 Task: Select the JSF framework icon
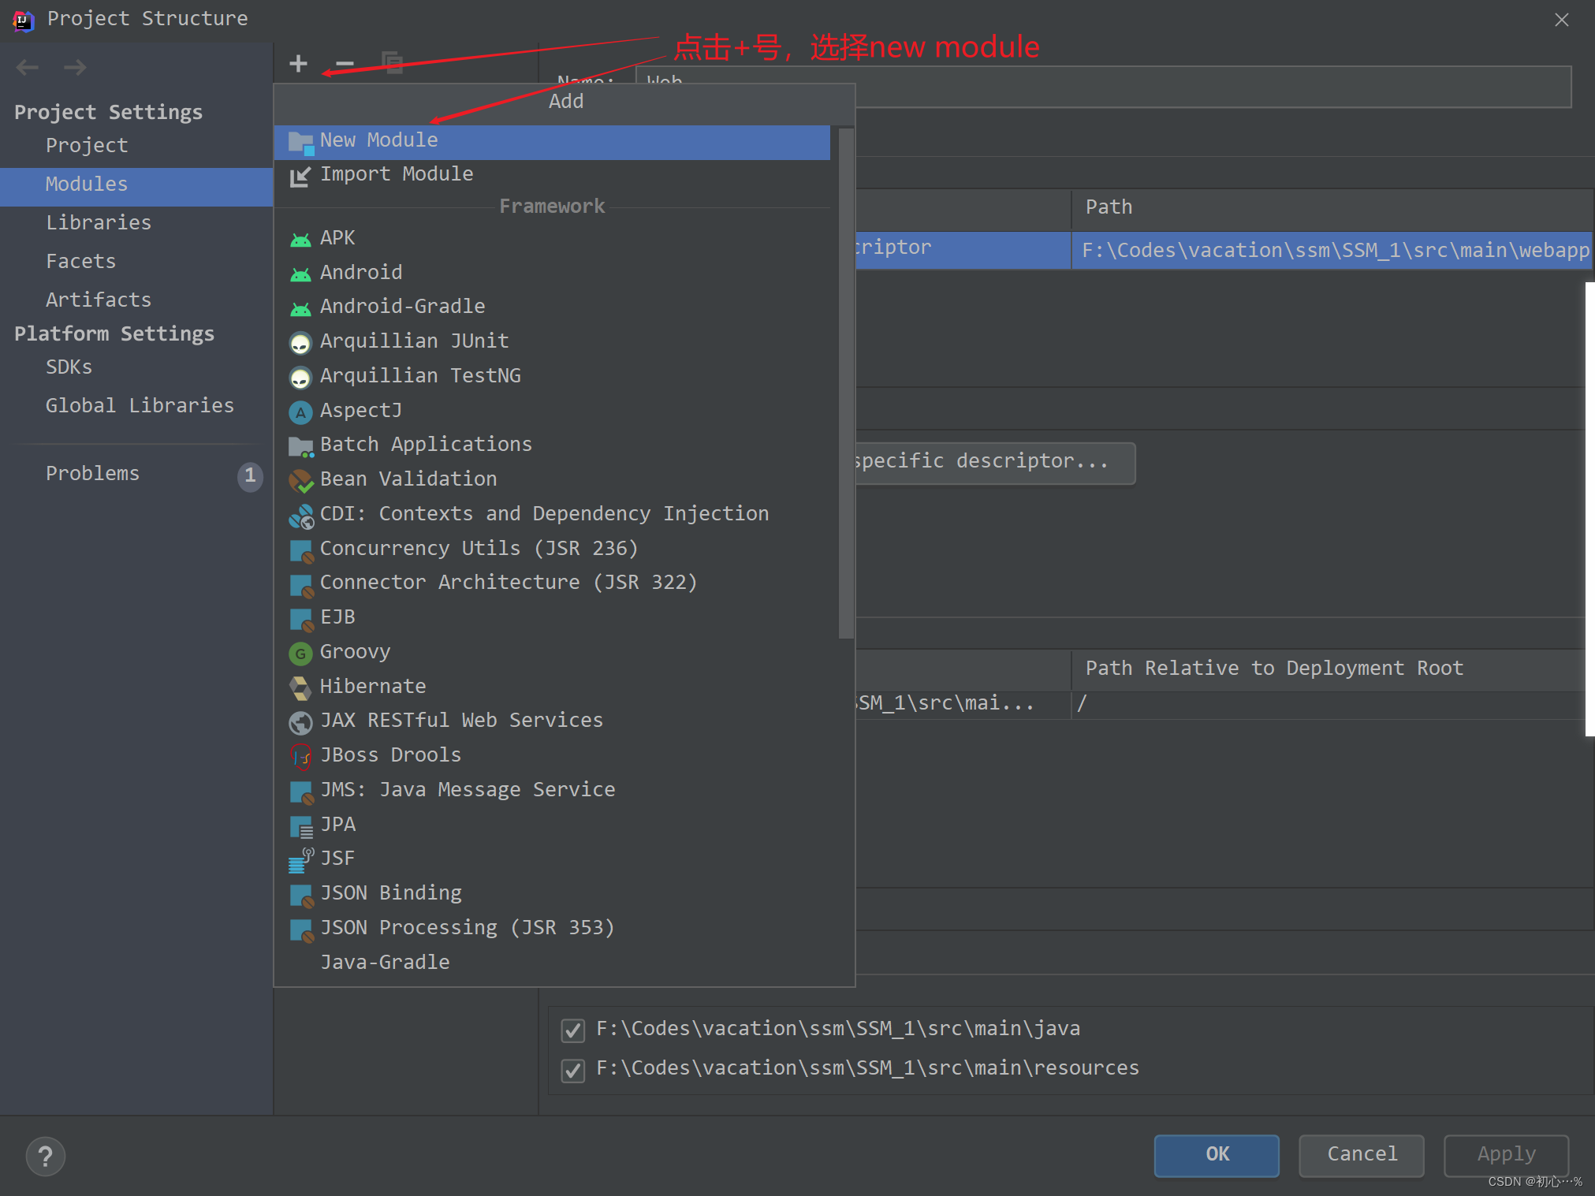tap(301, 858)
